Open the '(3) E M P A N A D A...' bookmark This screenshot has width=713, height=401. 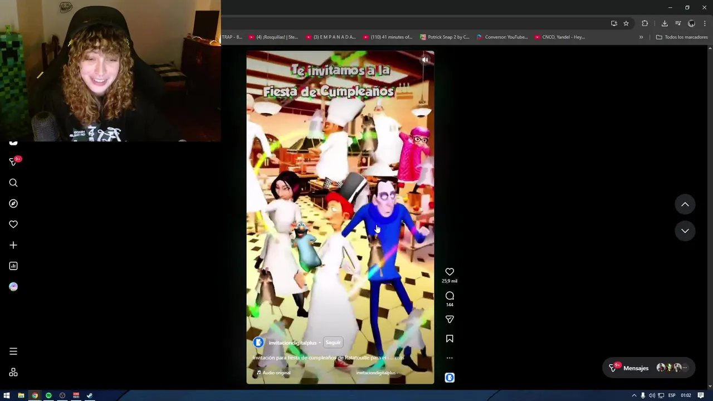[x=330, y=37]
